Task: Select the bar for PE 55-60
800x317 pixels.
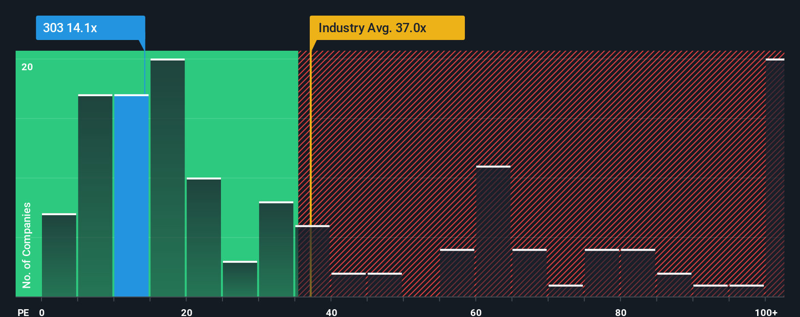Action: tap(457, 273)
